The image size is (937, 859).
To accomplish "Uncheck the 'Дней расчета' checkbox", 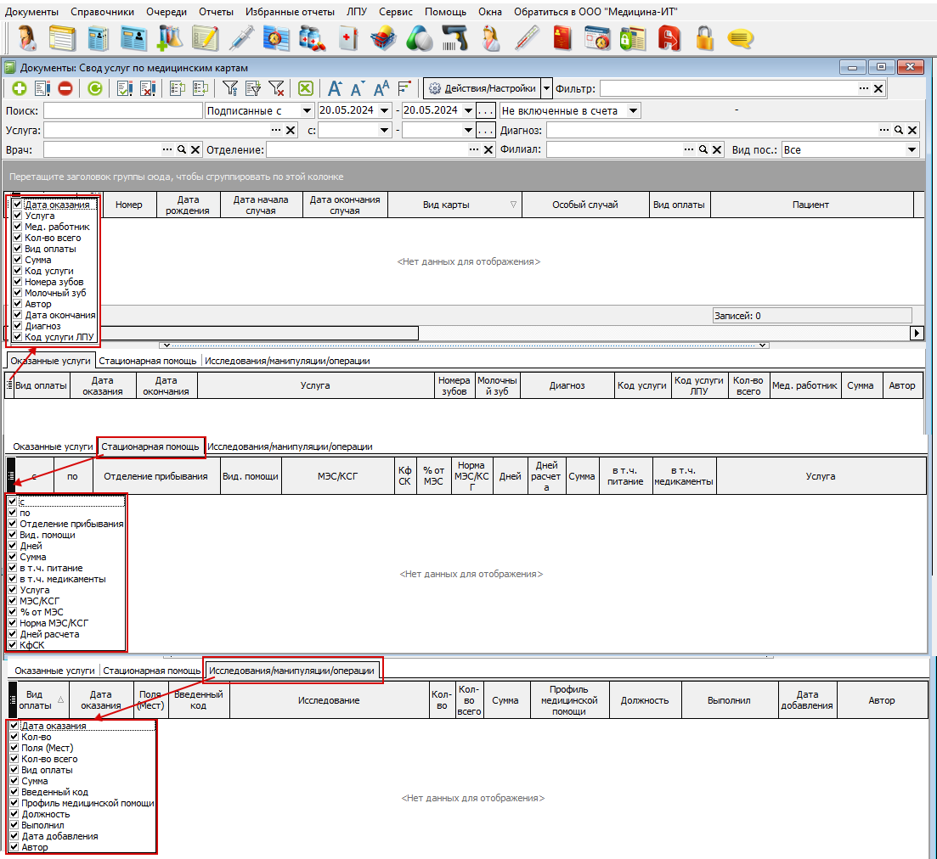I will pyautogui.click(x=13, y=634).
